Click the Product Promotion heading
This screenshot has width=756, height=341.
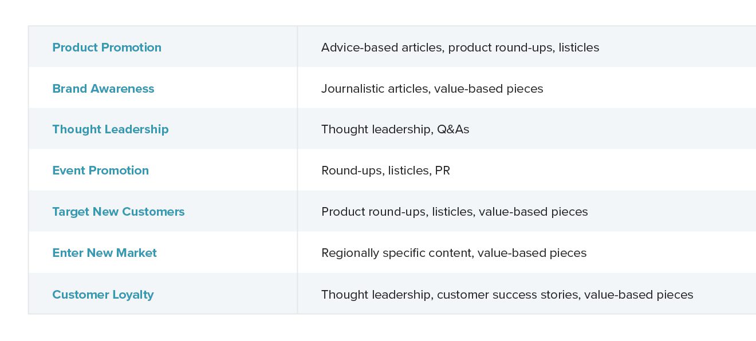coord(107,47)
